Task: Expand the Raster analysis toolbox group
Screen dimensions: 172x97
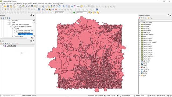Action: [x=140, y=38]
